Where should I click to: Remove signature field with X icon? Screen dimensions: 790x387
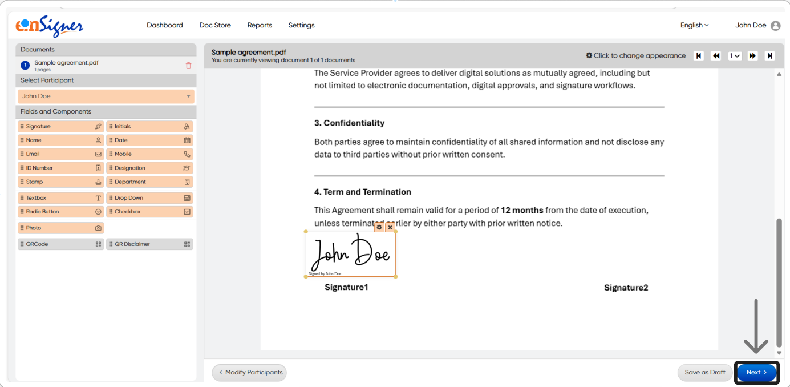pyautogui.click(x=390, y=227)
